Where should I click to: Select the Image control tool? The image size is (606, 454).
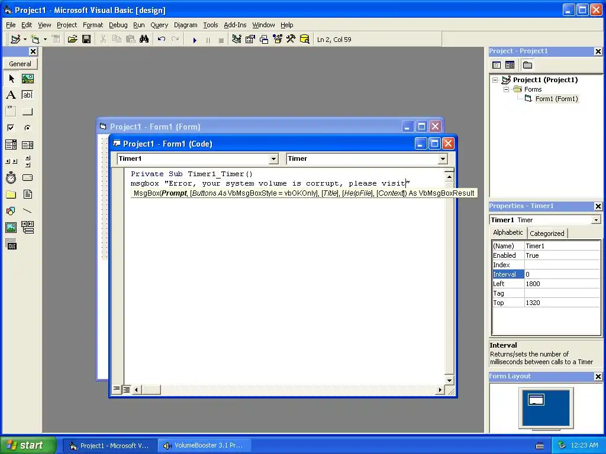click(x=11, y=228)
